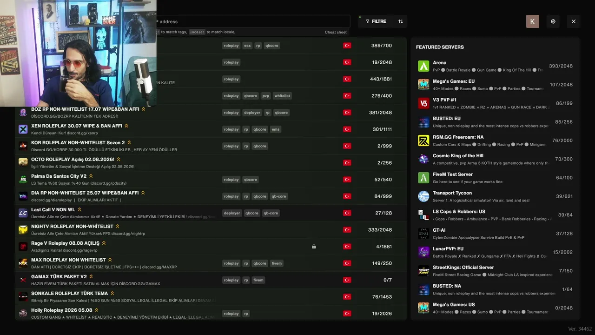Viewport: 595px width, 335px height.
Task: Open XEN ROLEPLAY 30.07 server entry
Action: click(x=211, y=129)
